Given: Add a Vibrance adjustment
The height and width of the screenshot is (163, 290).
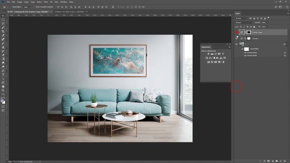Looking at the screenshot, I should tap(223, 54).
